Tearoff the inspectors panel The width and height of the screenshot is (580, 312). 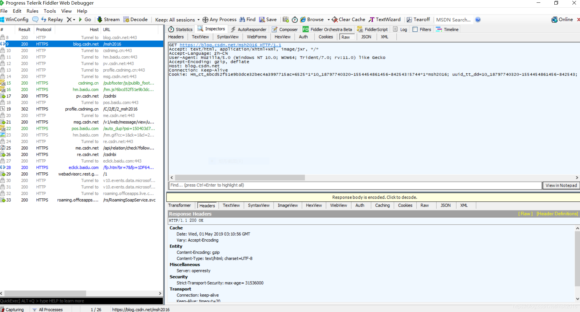[x=418, y=20]
